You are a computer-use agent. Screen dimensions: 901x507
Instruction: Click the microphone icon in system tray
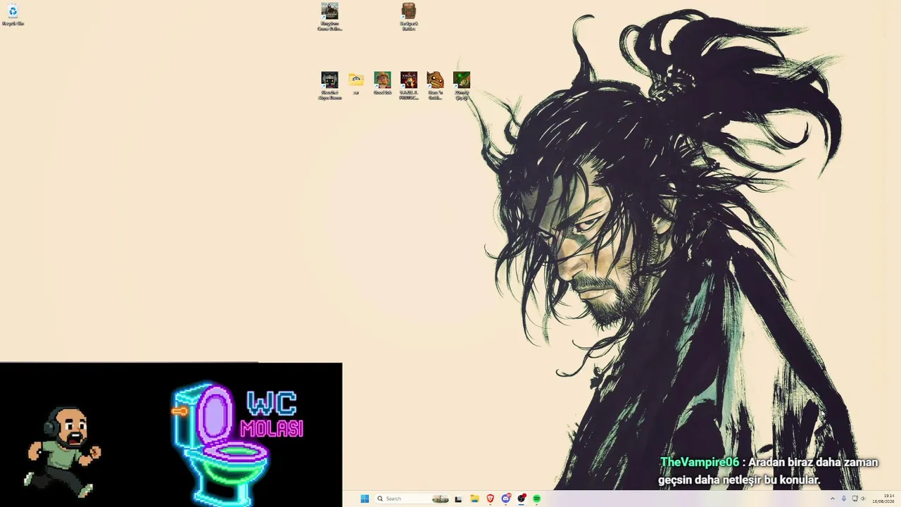tap(844, 499)
